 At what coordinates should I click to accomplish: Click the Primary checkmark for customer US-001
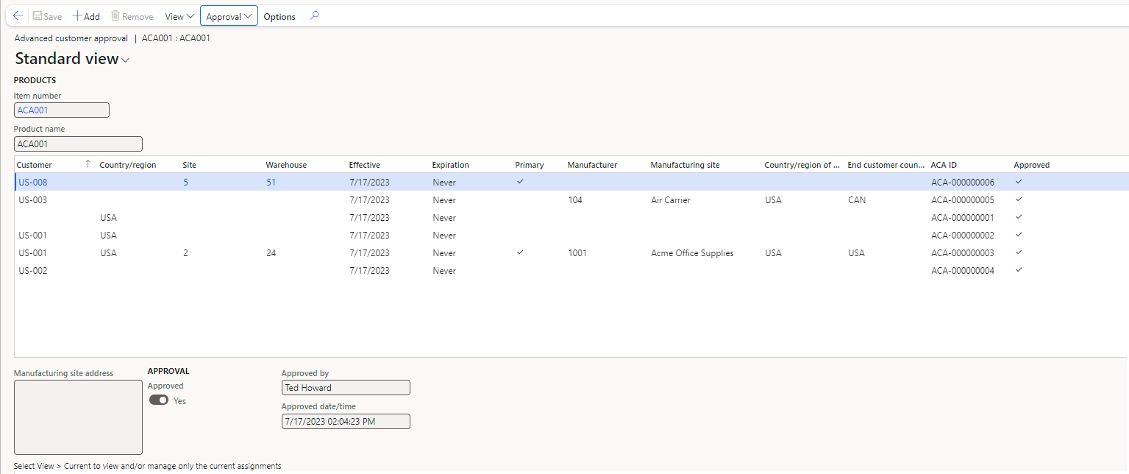[x=520, y=252]
